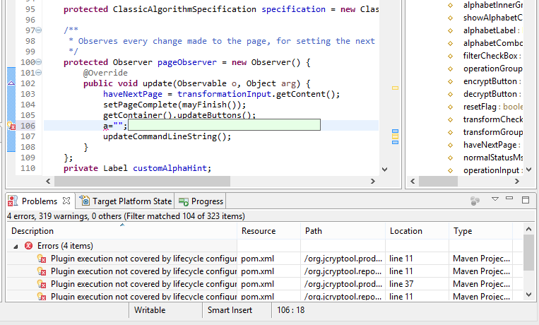This screenshot has width=539, height=325.
Task: Click the line 11 location in the first error row
Action: click(401, 259)
